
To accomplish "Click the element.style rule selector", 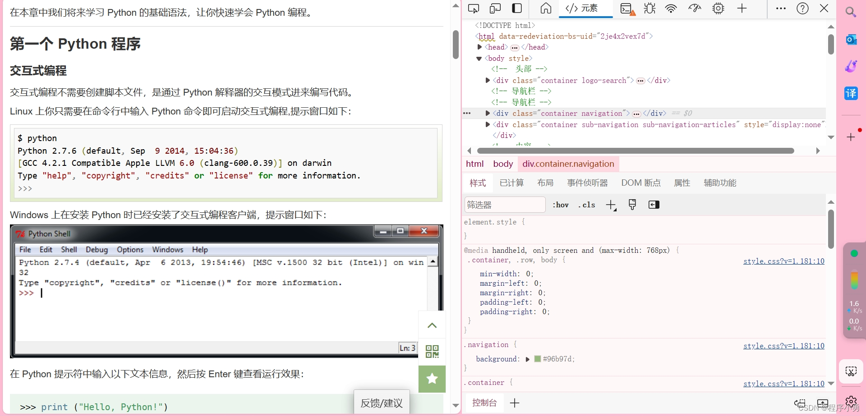I will click(490, 222).
